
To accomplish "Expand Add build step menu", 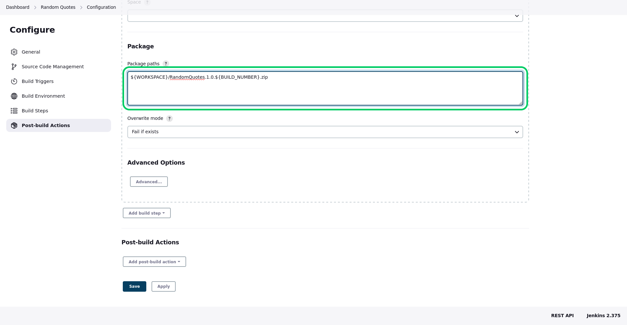I will point(147,213).
